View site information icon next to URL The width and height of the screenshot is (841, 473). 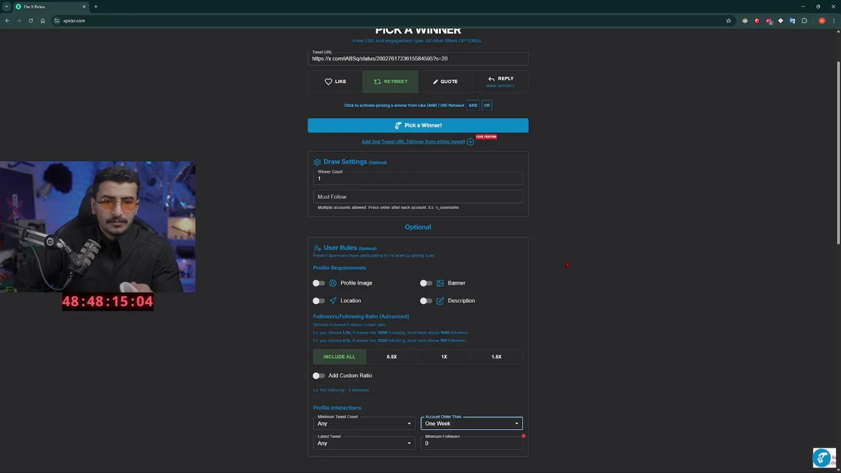point(57,20)
